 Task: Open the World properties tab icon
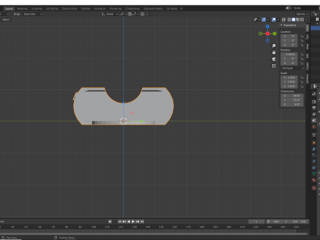[x=314, y=127]
